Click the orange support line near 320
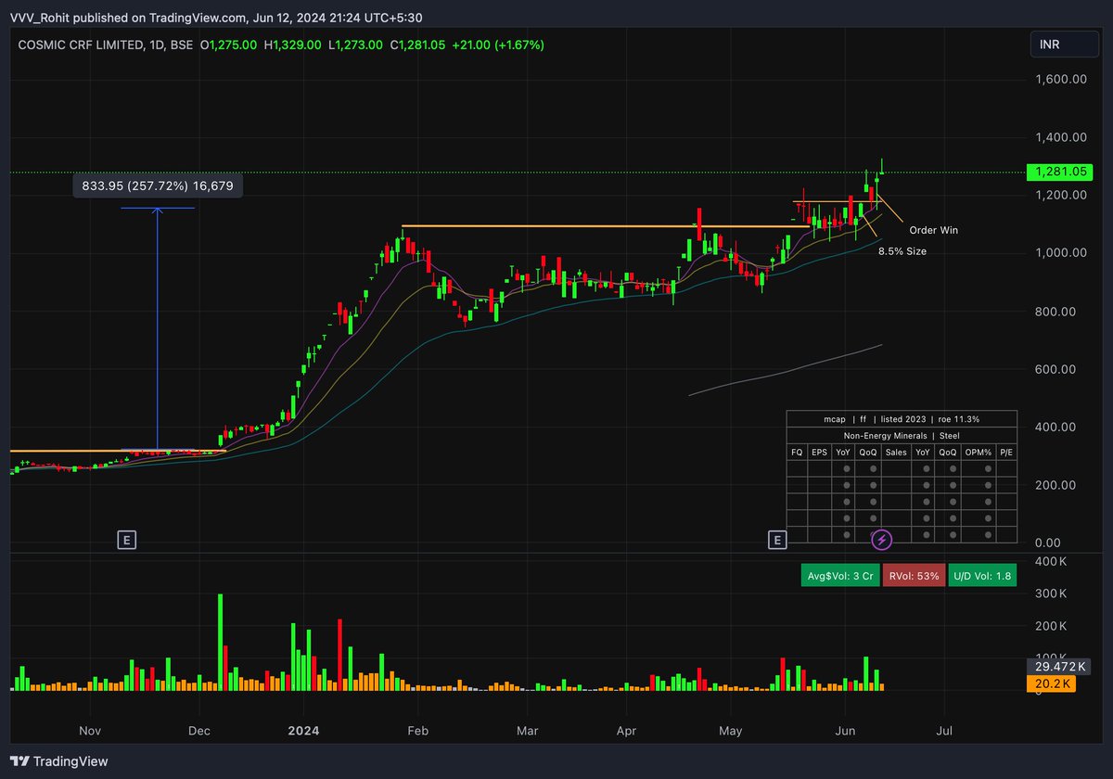The height and width of the screenshot is (779, 1113). click(118, 452)
